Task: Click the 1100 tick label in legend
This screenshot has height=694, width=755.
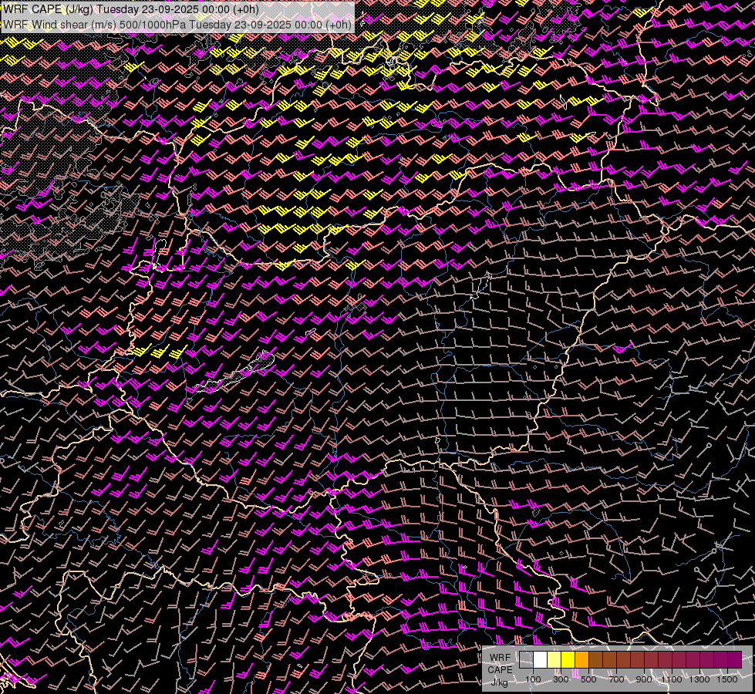Action: tap(672, 679)
